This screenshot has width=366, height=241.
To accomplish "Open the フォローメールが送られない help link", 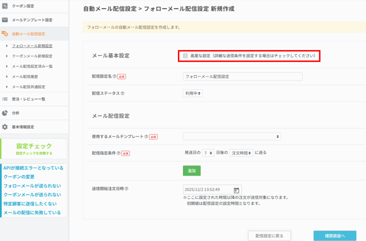I will 32,186.
